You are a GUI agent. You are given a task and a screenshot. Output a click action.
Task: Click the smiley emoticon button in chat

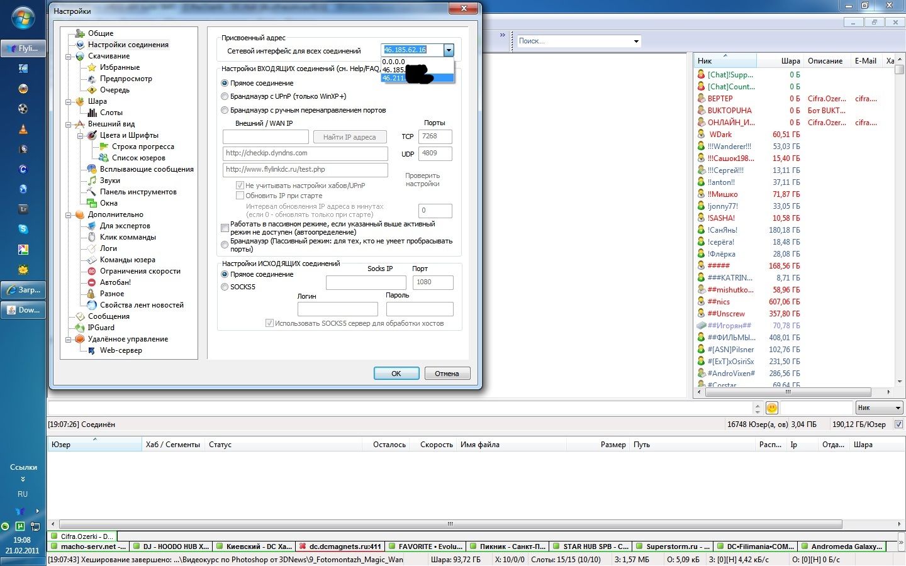[772, 408]
